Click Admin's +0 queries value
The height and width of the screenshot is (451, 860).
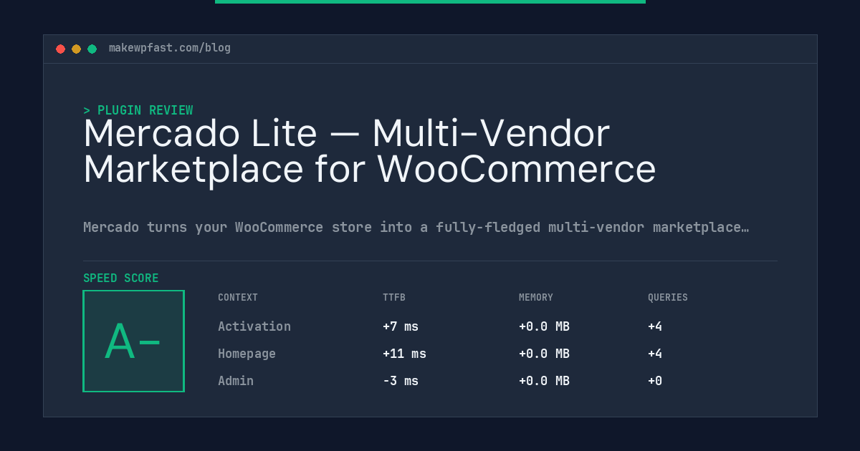pyautogui.click(x=655, y=381)
